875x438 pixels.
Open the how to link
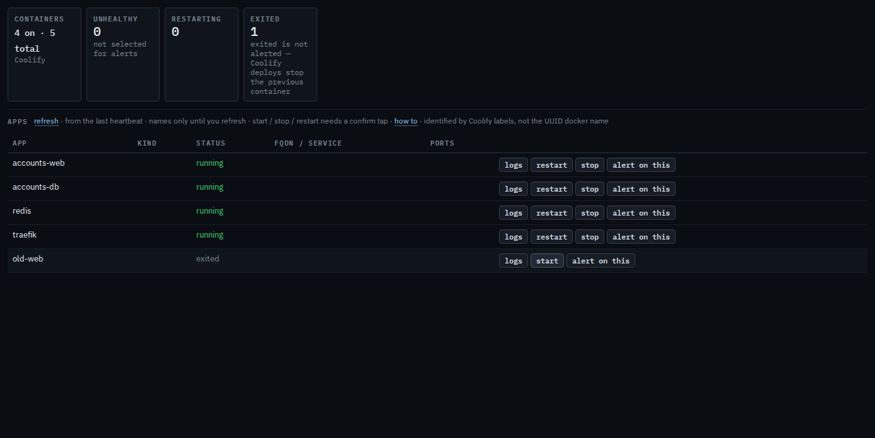pyautogui.click(x=406, y=121)
